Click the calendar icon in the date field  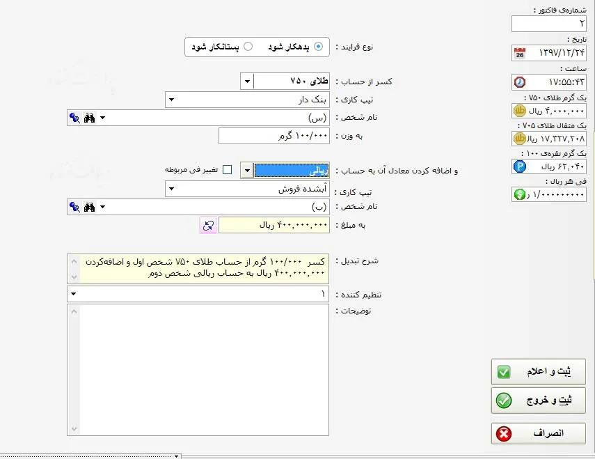click(519, 54)
